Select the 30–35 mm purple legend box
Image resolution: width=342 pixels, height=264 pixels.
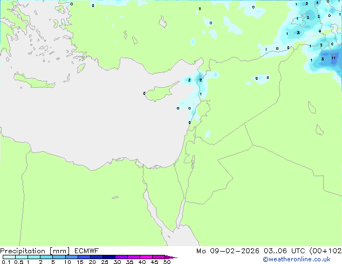point(121,257)
